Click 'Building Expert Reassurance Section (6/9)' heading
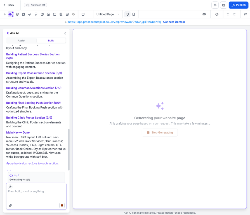 tap(34, 73)
